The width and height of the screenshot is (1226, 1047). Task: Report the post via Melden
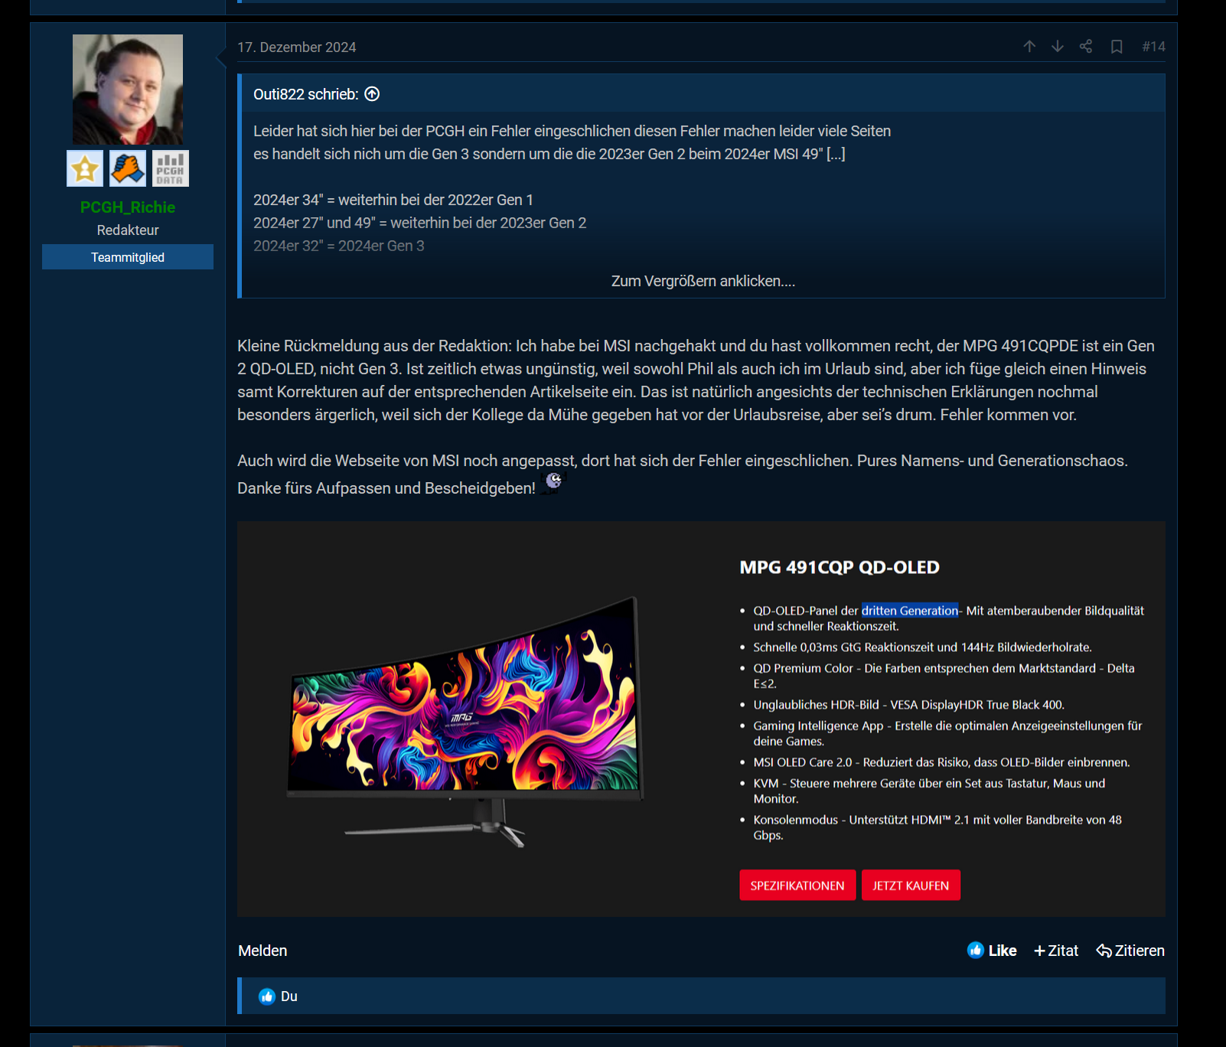point(262,950)
